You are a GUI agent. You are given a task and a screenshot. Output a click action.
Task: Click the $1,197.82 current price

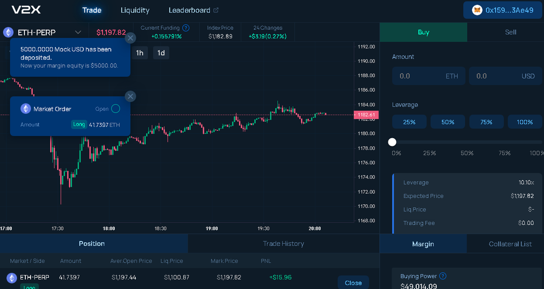(111, 32)
